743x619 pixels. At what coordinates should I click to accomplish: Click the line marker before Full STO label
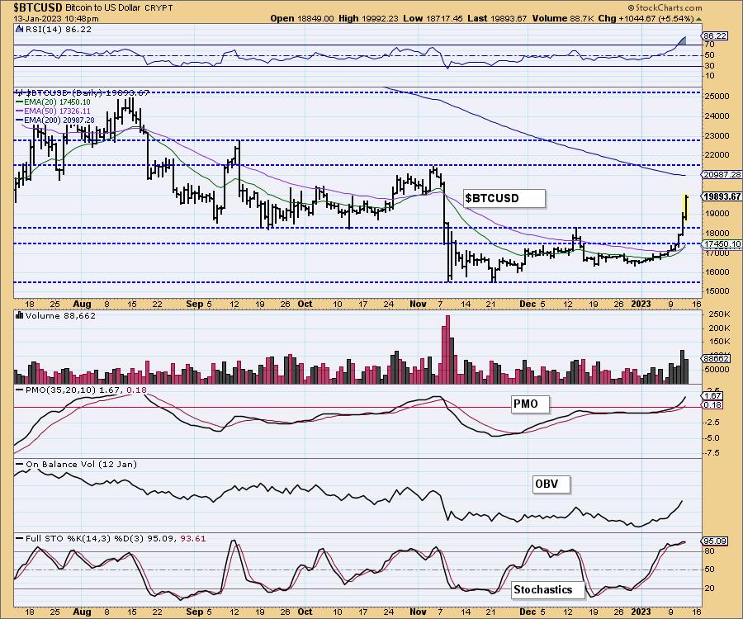pos(20,538)
